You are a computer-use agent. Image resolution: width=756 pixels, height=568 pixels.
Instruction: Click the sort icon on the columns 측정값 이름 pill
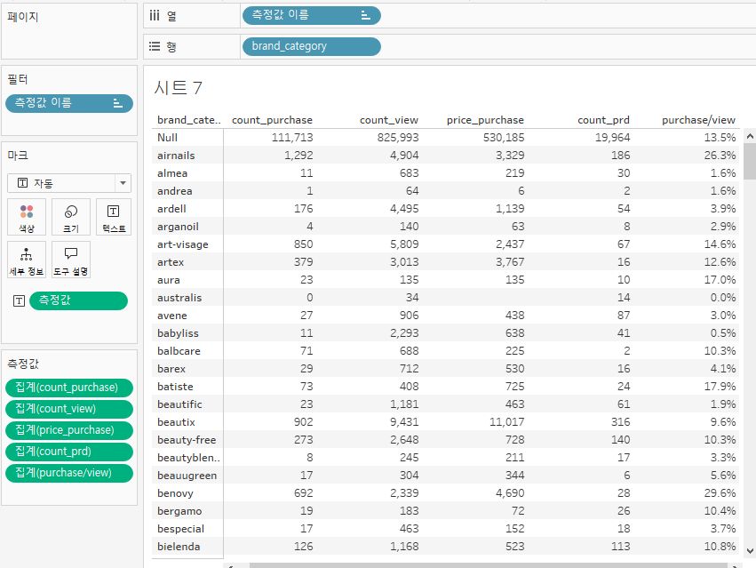365,15
